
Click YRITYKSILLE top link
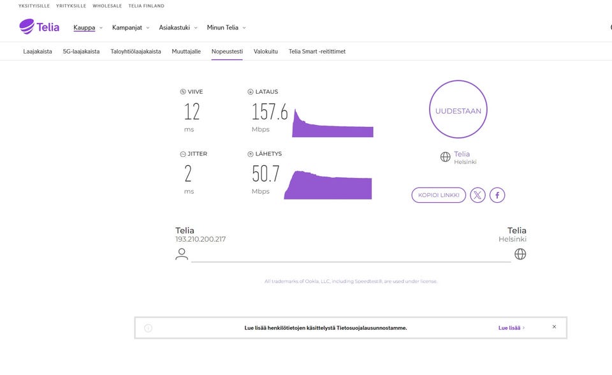click(x=71, y=6)
